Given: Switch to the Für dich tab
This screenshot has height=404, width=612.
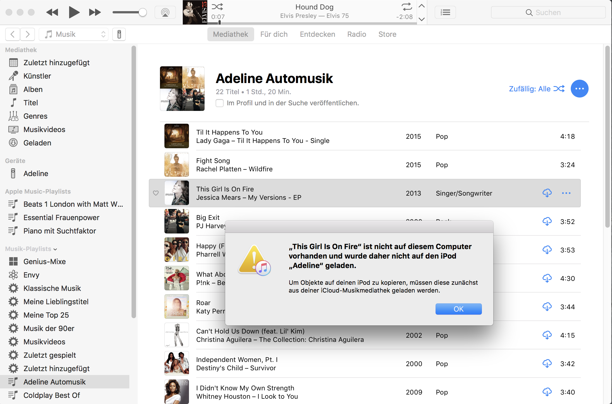Looking at the screenshot, I should 274,34.
